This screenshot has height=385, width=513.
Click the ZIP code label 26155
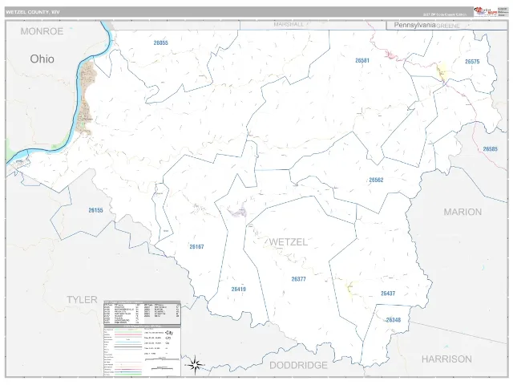[x=95, y=210]
